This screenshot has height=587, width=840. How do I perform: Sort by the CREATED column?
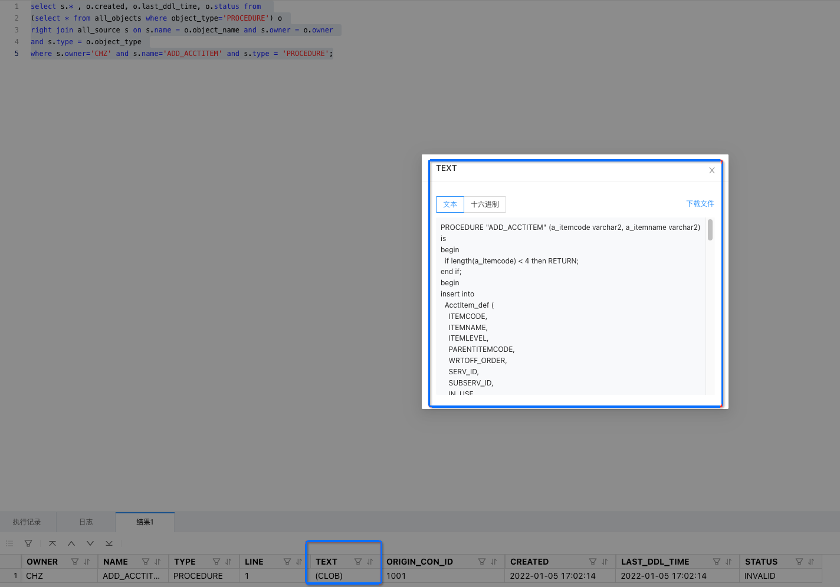click(x=605, y=562)
